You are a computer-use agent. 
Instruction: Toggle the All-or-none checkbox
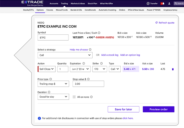pyautogui.click(x=74, y=97)
